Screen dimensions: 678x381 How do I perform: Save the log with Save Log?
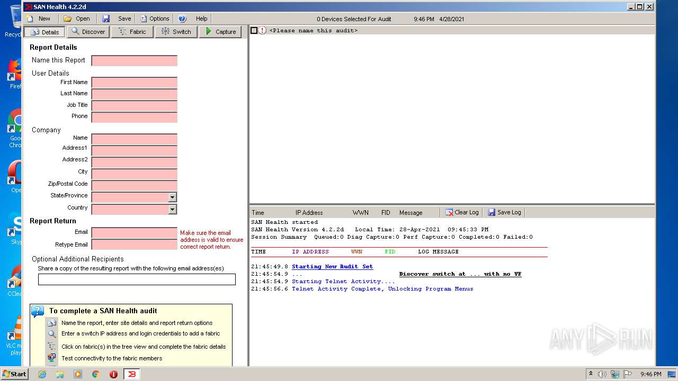(504, 212)
